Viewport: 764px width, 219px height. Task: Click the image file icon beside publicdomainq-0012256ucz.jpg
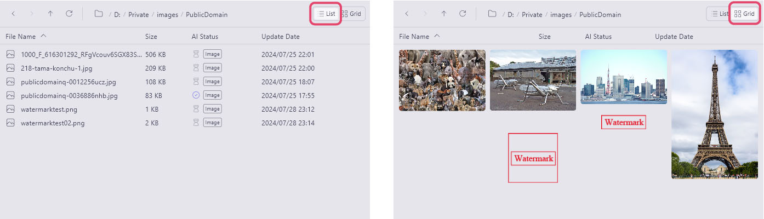point(10,82)
